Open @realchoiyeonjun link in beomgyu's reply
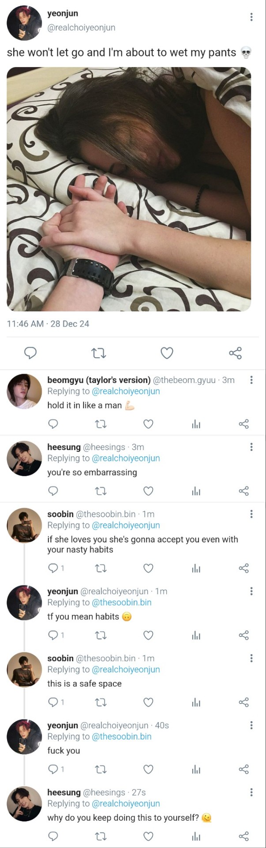Viewport: 266px width, 848px height. 126,391
